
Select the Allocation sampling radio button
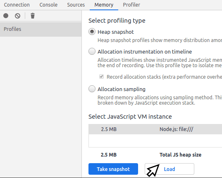92,89
